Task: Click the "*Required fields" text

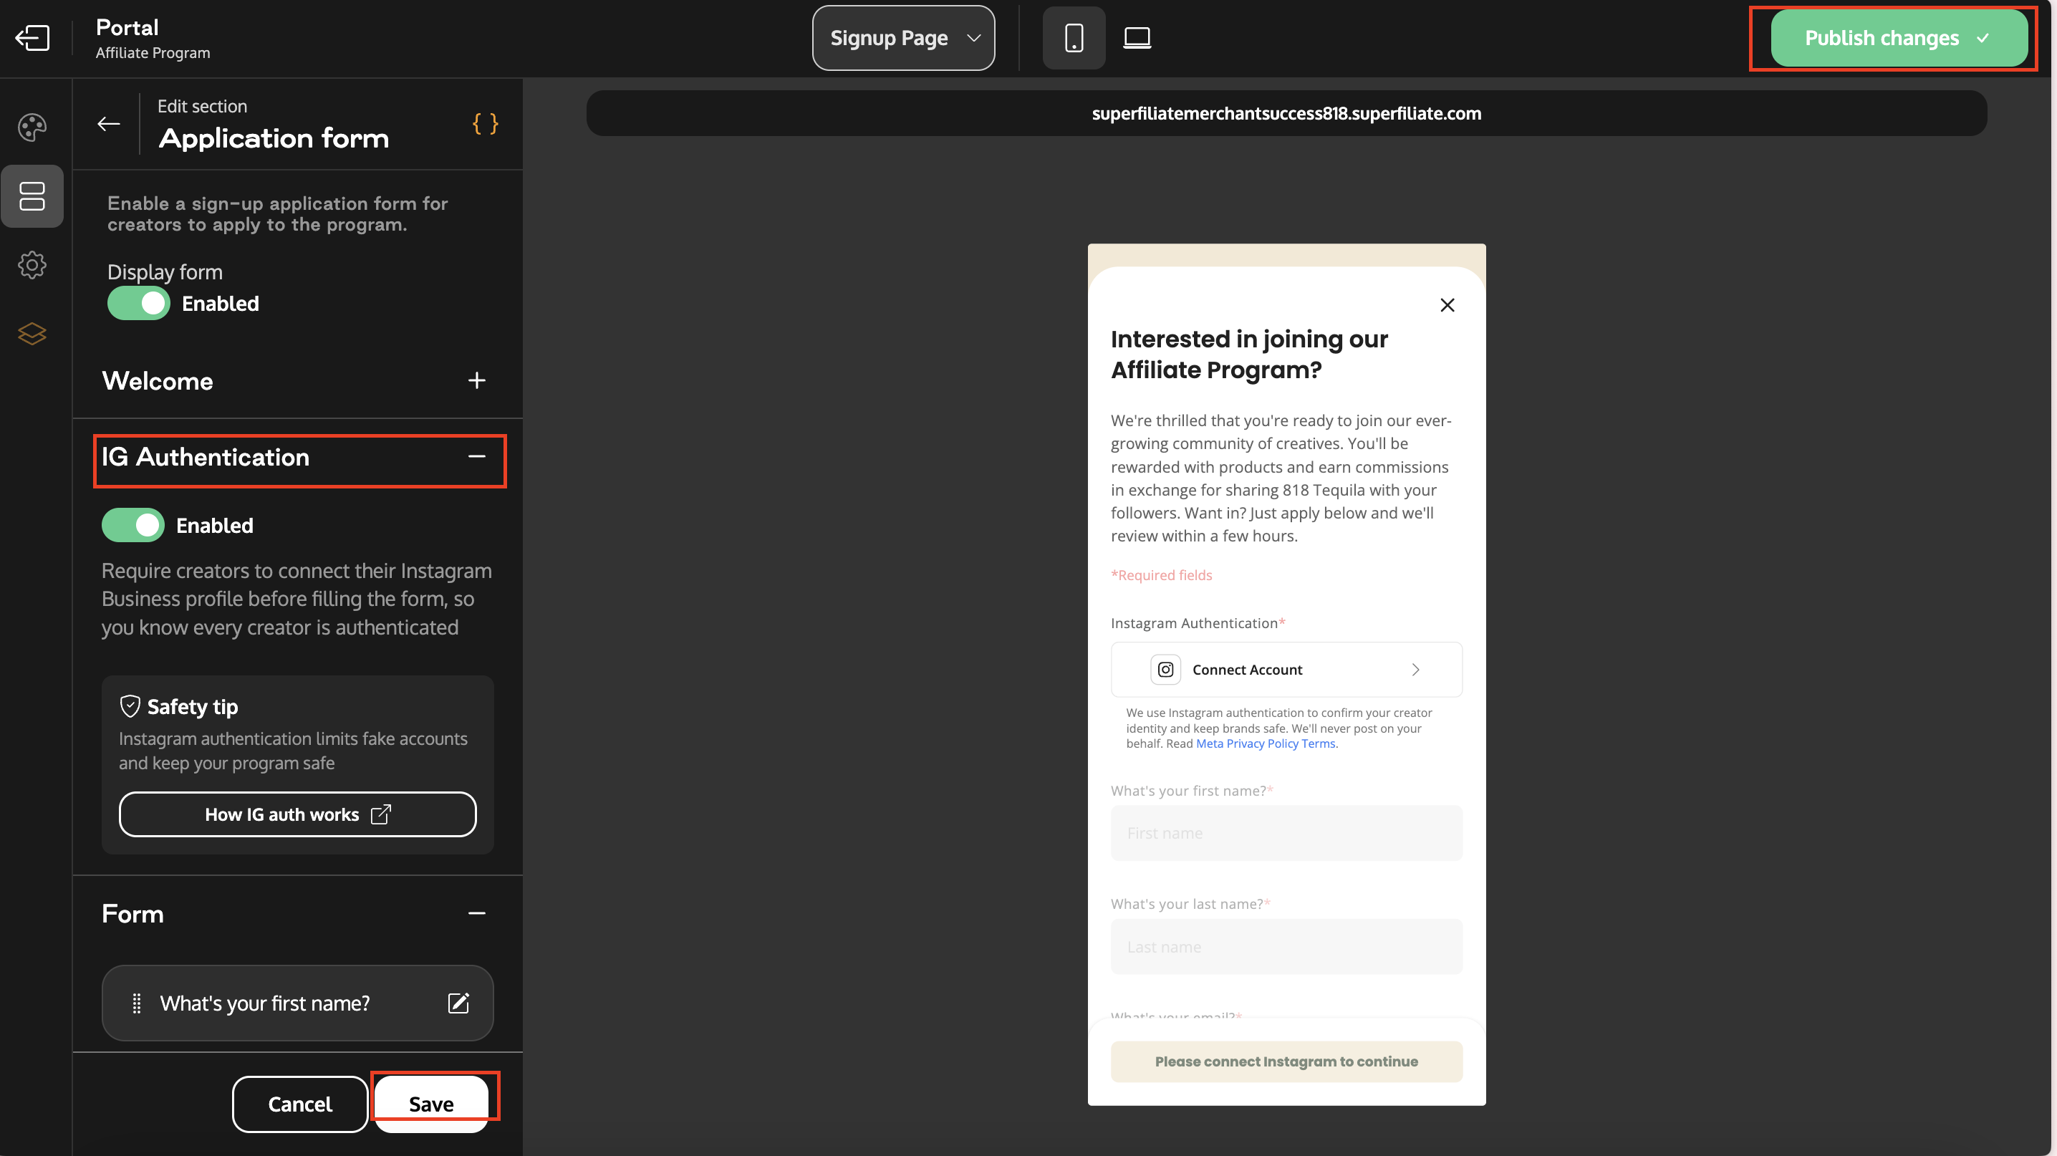Action: 1161,575
